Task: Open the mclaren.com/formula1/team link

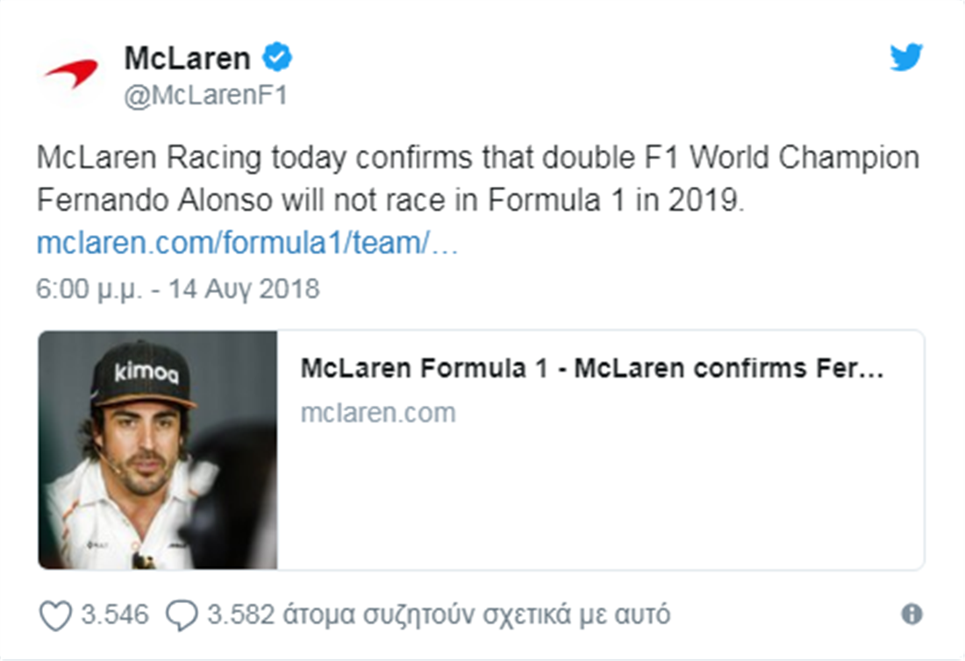Action: 247,244
